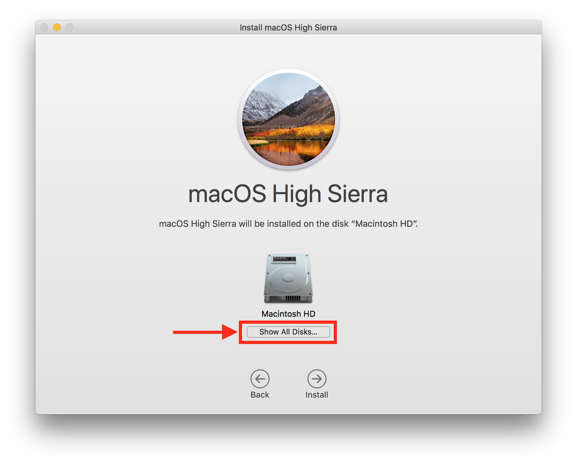Click the "will be installed on the disk" message
This screenshot has width=577, height=465.
point(288,224)
